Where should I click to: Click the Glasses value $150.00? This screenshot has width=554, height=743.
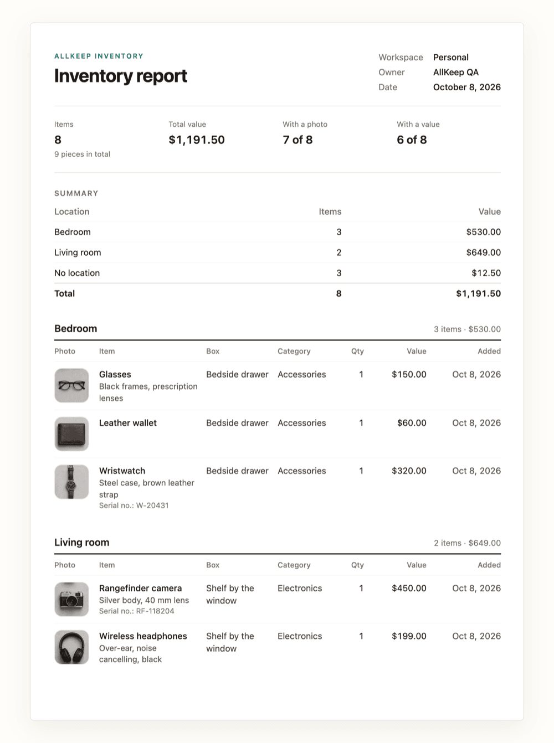(409, 374)
